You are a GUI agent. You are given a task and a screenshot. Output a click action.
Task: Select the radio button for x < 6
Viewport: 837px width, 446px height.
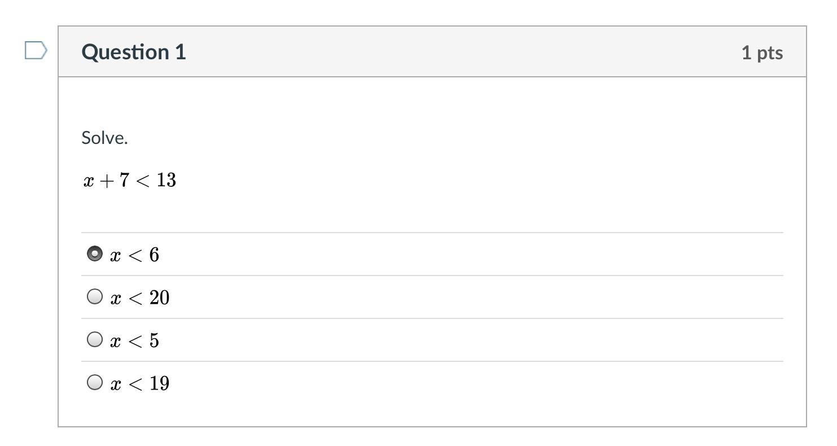coord(95,254)
